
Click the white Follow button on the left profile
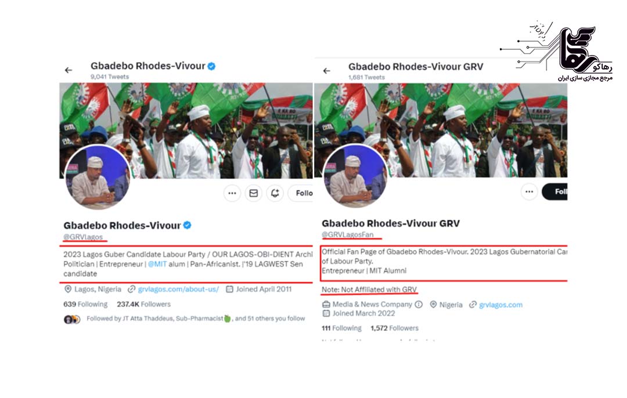(302, 193)
